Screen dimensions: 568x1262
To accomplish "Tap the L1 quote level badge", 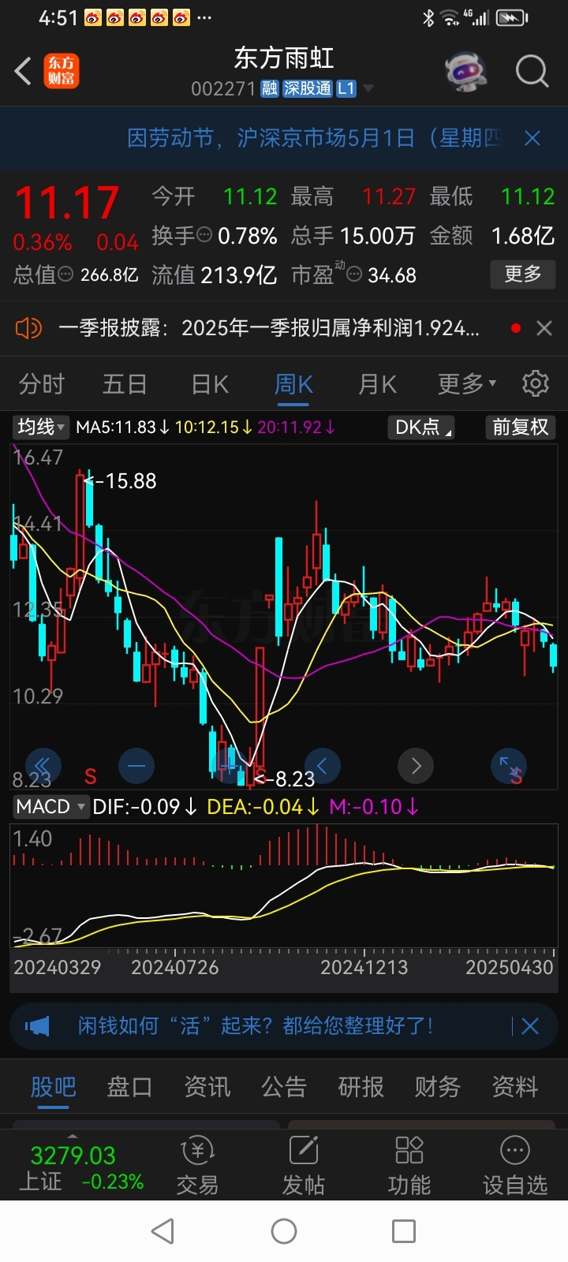I will click(x=346, y=88).
